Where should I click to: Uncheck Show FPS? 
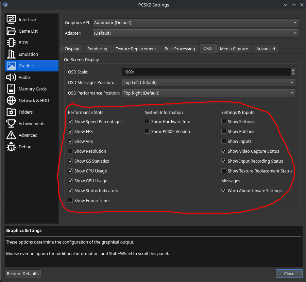70,131
